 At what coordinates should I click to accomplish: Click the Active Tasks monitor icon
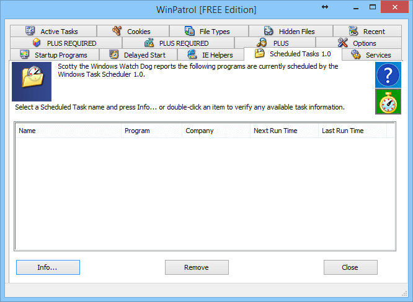30,31
